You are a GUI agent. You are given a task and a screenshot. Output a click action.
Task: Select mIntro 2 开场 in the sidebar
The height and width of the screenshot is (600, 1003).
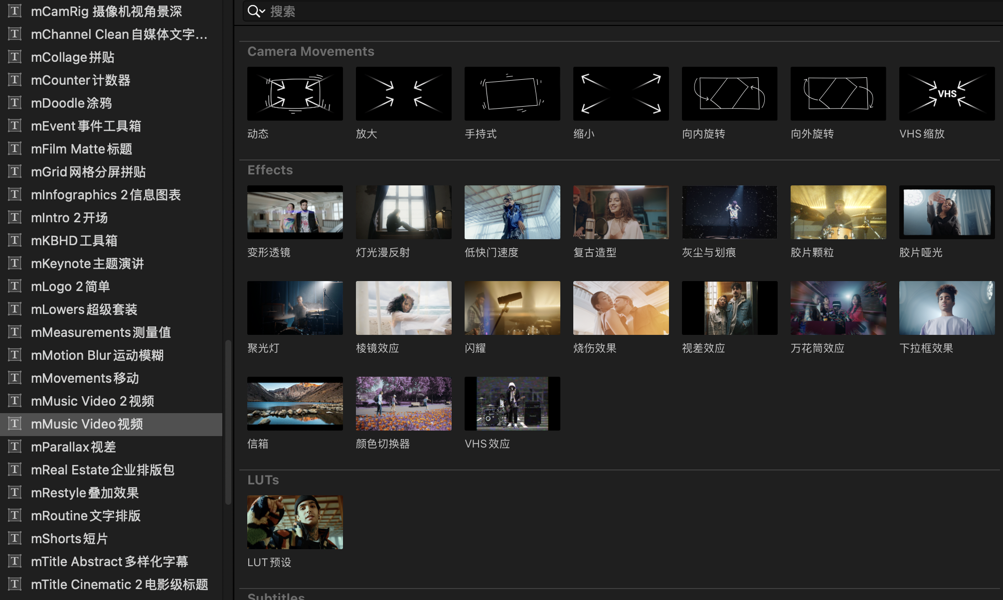click(111, 217)
